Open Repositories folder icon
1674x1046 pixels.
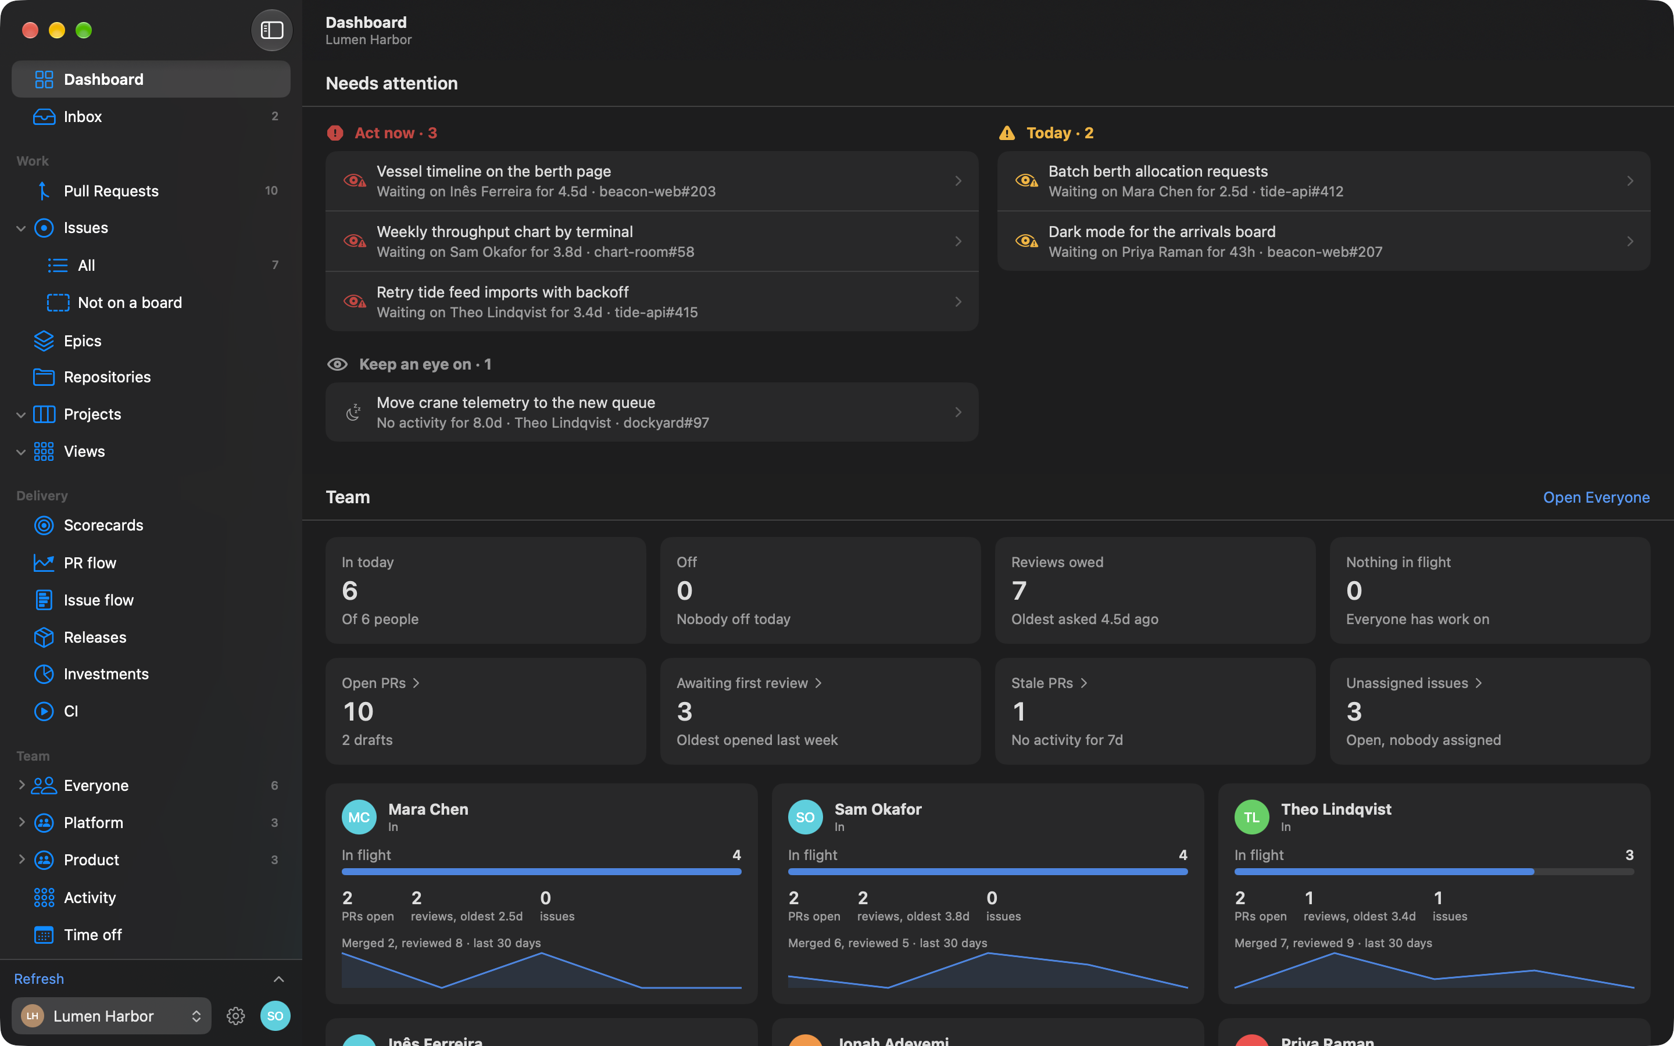44,377
